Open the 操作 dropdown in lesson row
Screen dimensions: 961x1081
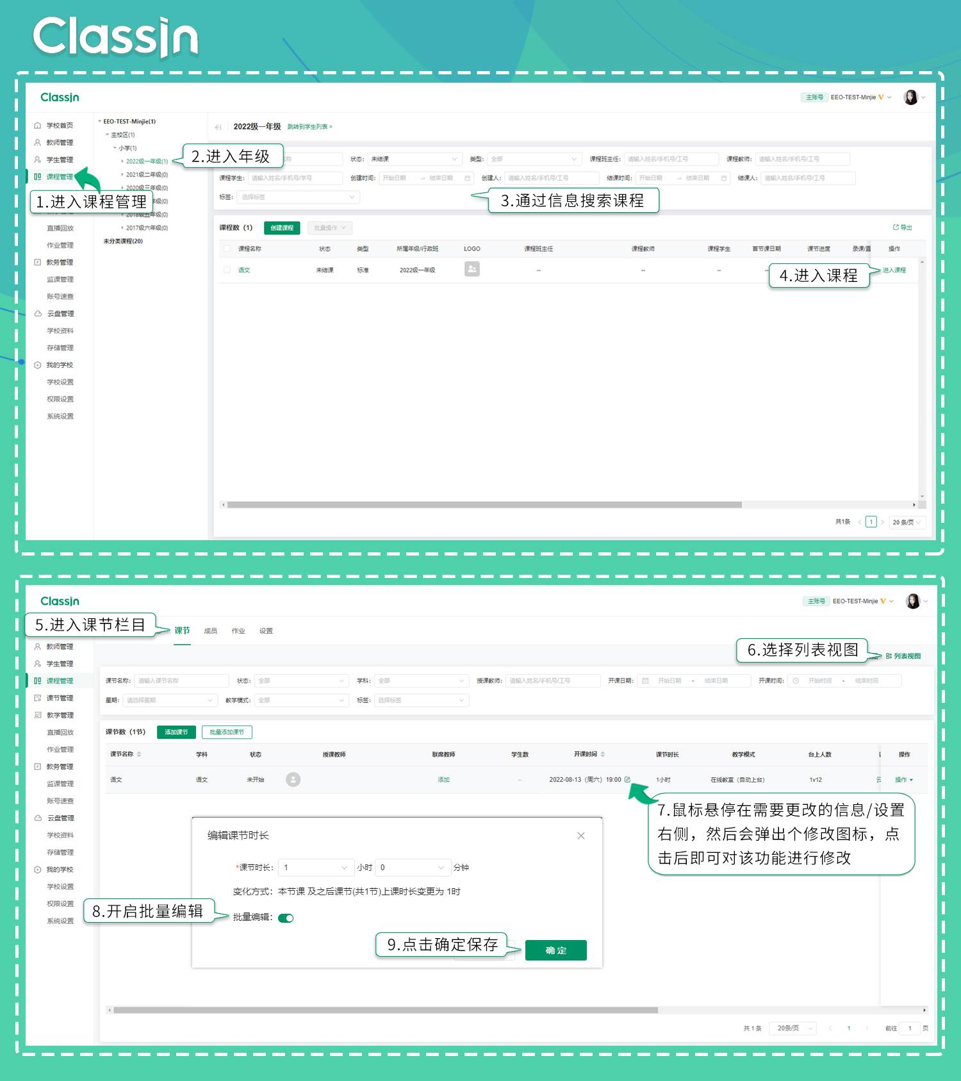point(904,780)
